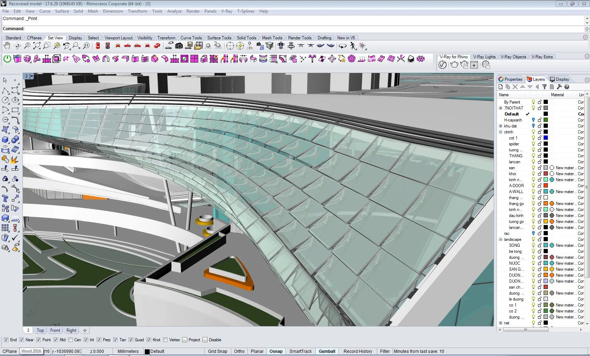
Task: Expand the 7NOITHAT layer group
Action: [500, 108]
